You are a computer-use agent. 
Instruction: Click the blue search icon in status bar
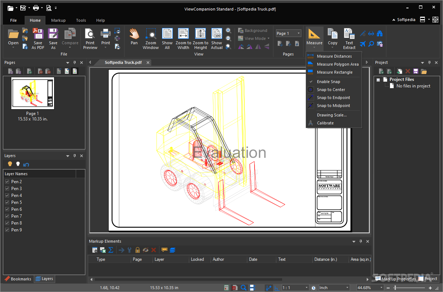[244, 288]
